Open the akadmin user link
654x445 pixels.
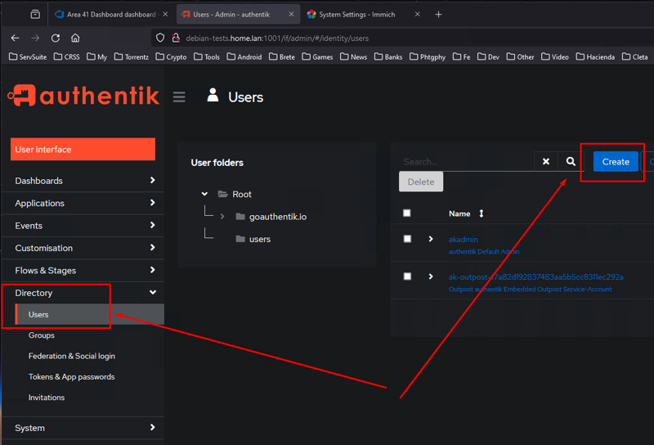pyautogui.click(x=463, y=239)
